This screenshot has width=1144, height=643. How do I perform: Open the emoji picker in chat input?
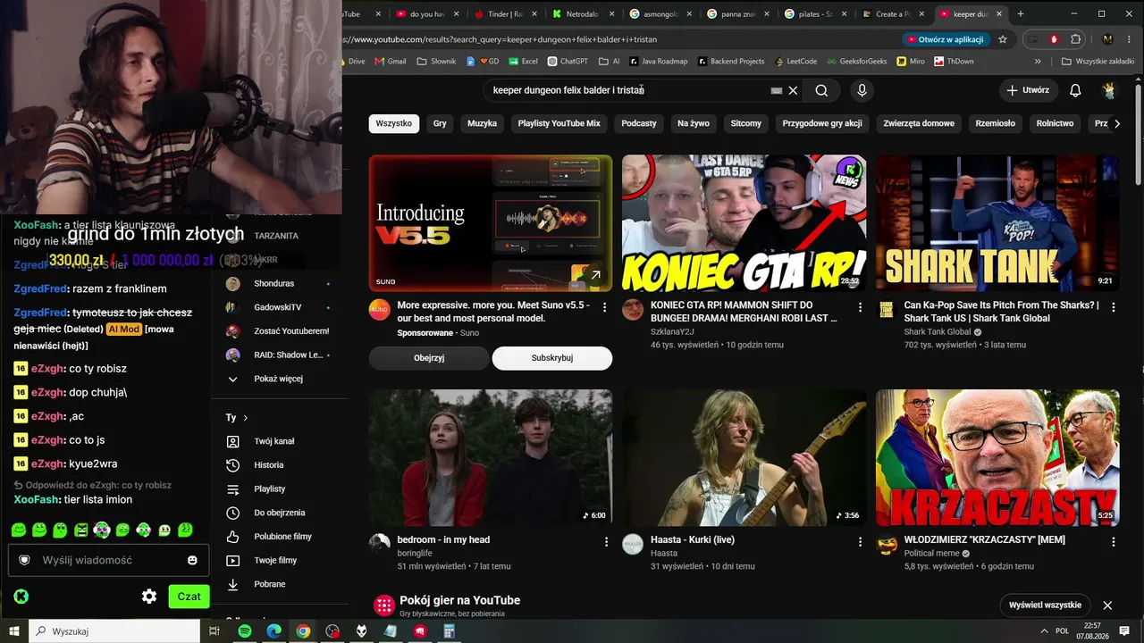pos(192,560)
